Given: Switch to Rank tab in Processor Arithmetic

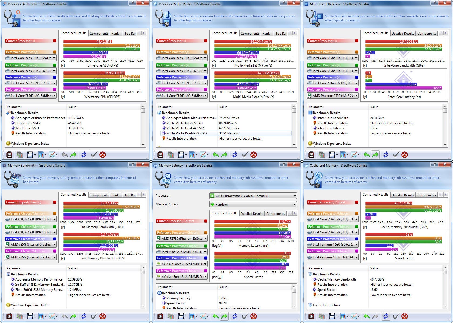Looking at the screenshot, I should pyautogui.click(x=115, y=34).
